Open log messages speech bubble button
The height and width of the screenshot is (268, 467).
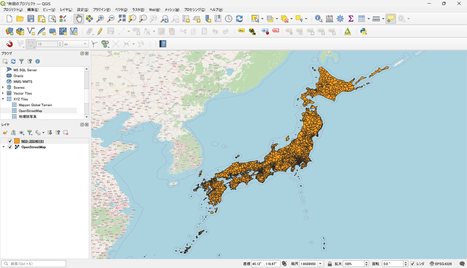point(462,264)
